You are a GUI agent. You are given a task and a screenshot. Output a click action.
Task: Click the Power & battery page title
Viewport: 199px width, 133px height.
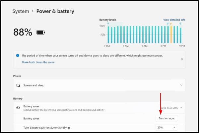pos(54,11)
